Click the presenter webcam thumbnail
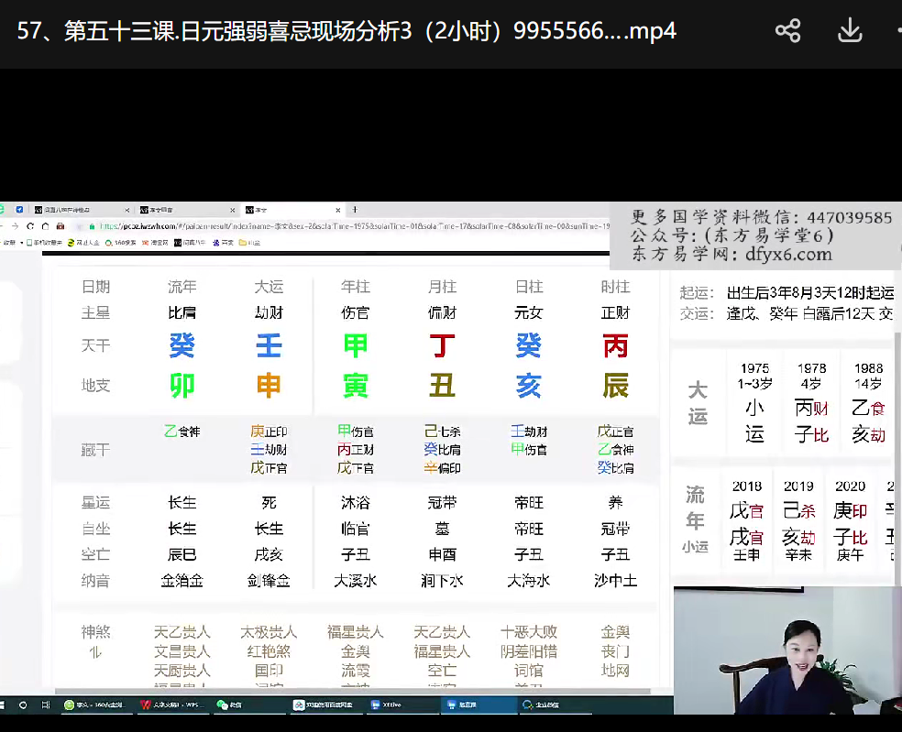 [786, 650]
